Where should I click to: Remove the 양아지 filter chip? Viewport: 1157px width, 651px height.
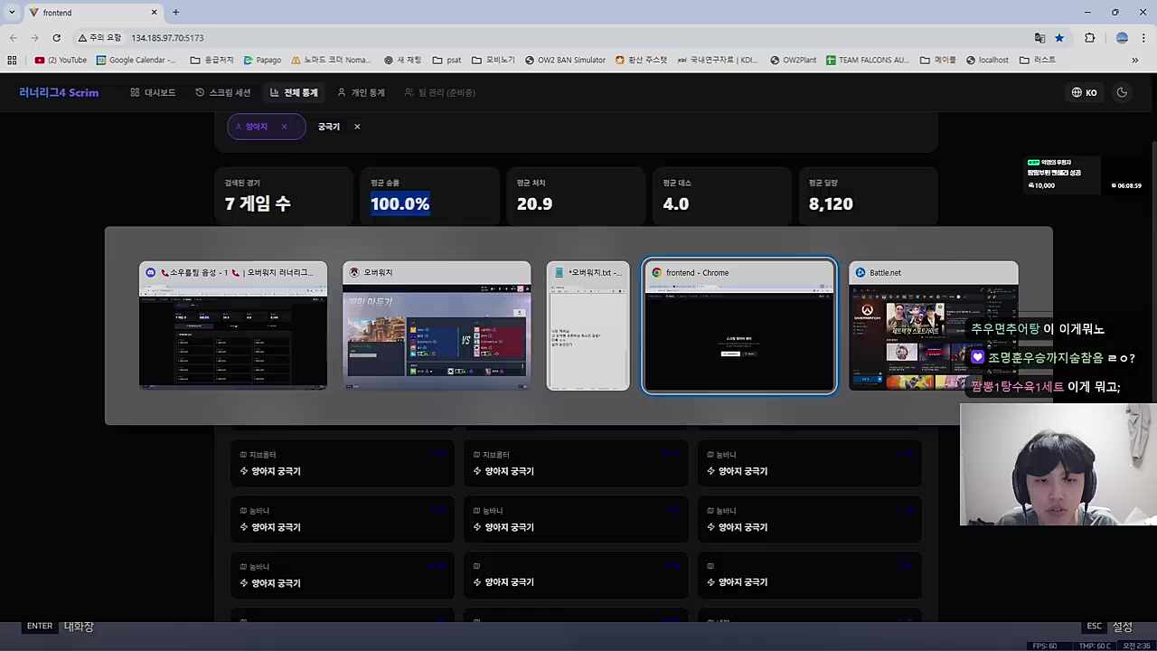(284, 127)
